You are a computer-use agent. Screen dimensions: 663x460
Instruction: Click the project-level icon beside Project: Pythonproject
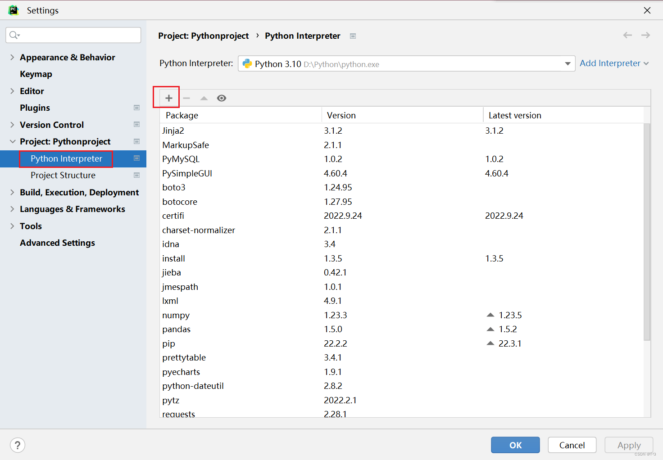137,141
